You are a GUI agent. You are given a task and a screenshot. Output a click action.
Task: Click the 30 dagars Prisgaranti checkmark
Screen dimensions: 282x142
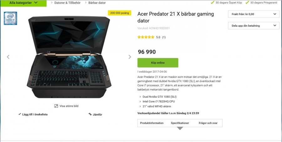pos(247,3)
